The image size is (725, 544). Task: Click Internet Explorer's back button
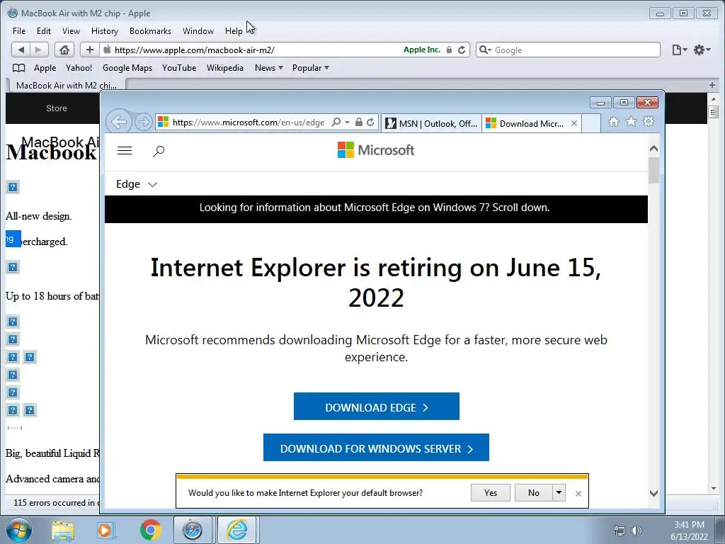119,122
